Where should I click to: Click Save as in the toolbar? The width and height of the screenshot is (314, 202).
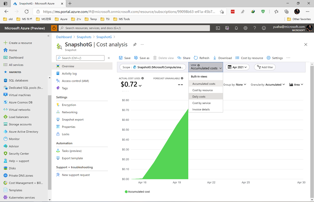pyautogui.click(x=142, y=58)
